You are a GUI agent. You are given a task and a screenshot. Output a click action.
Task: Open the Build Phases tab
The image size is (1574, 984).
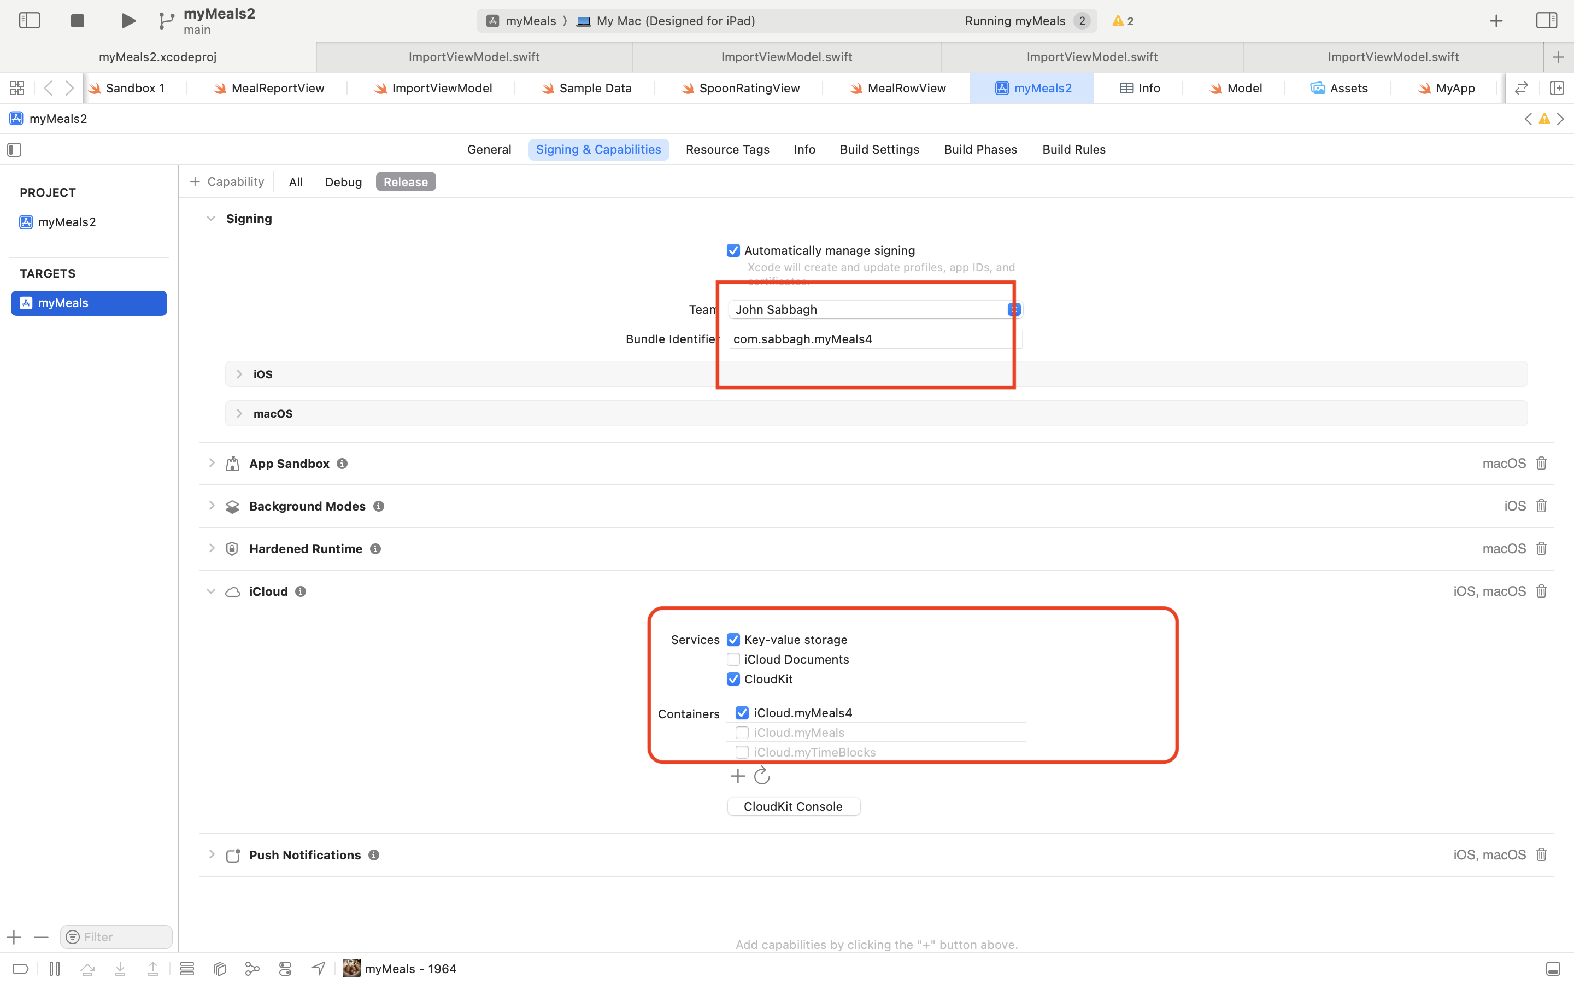point(980,150)
